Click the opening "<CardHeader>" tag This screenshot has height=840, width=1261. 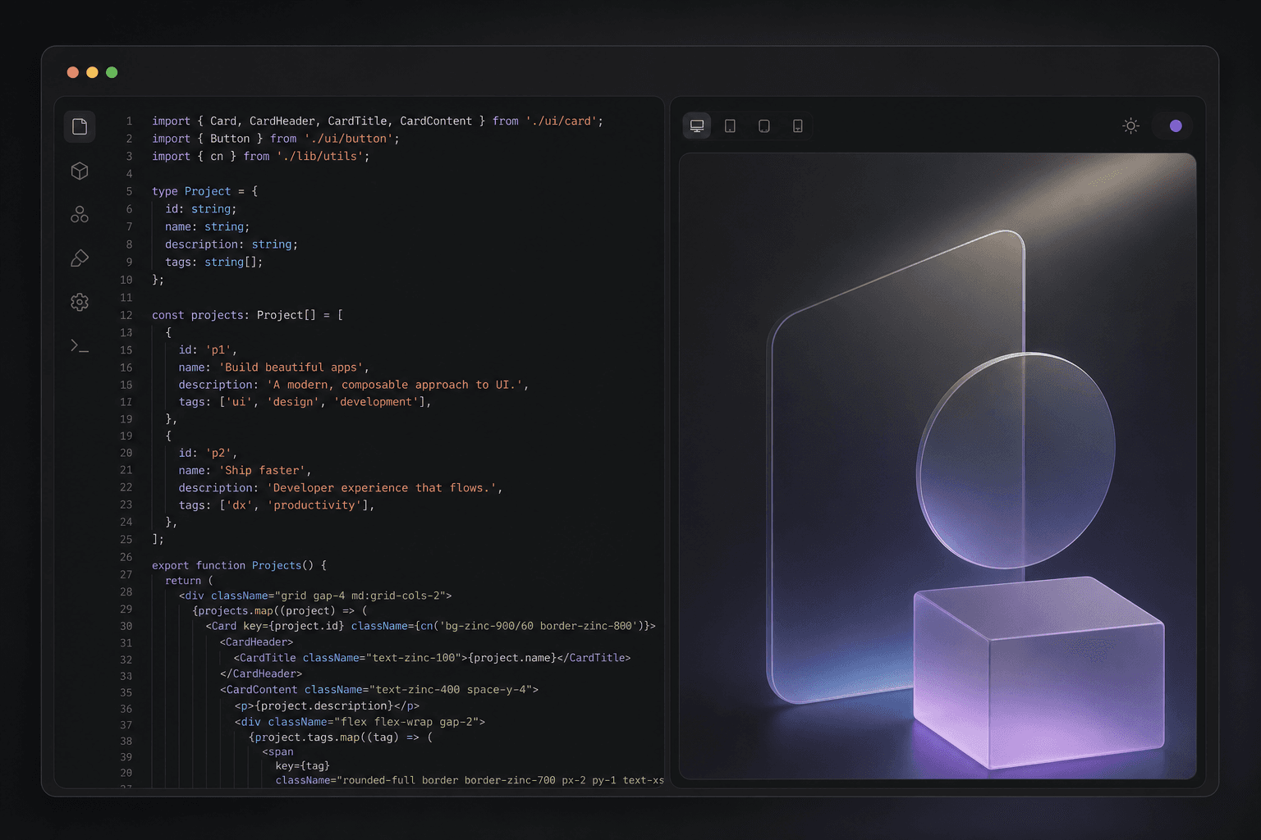(x=256, y=642)
